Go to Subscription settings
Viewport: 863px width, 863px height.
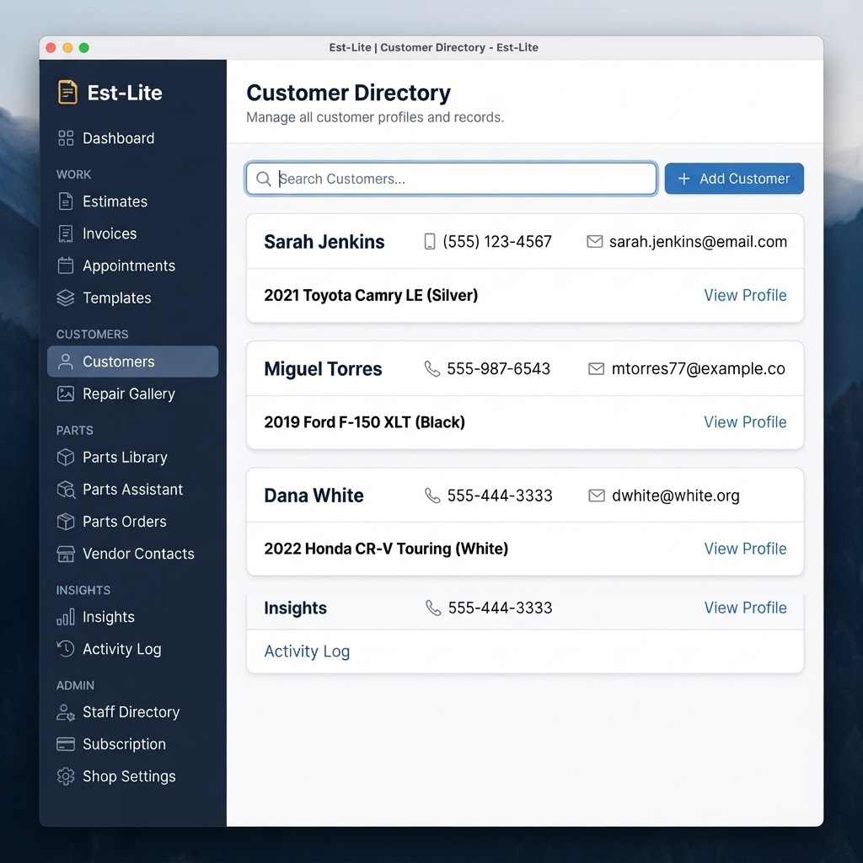132,744
